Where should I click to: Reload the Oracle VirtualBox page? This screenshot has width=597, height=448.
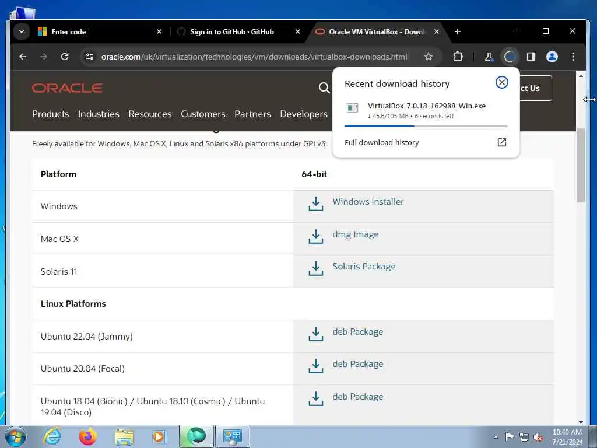[65, 57]
